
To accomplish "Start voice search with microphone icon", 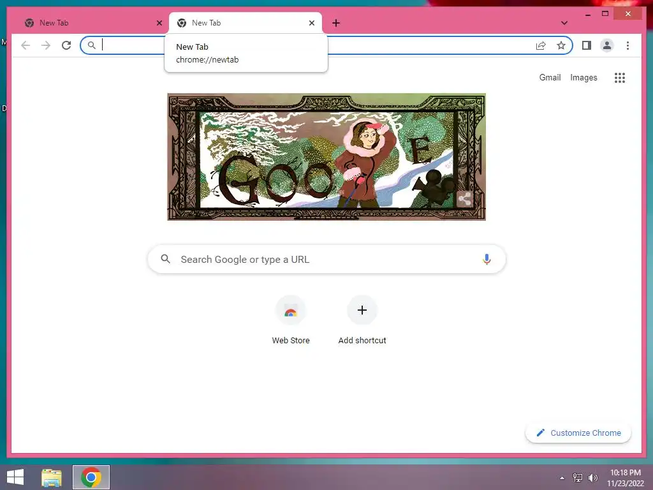I will [487, 259].
